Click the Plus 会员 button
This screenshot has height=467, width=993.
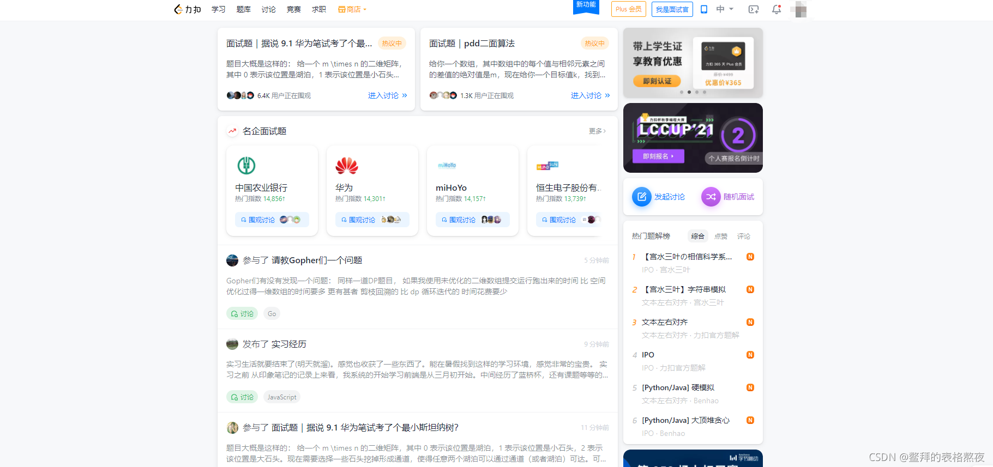(x=628, y=9)
